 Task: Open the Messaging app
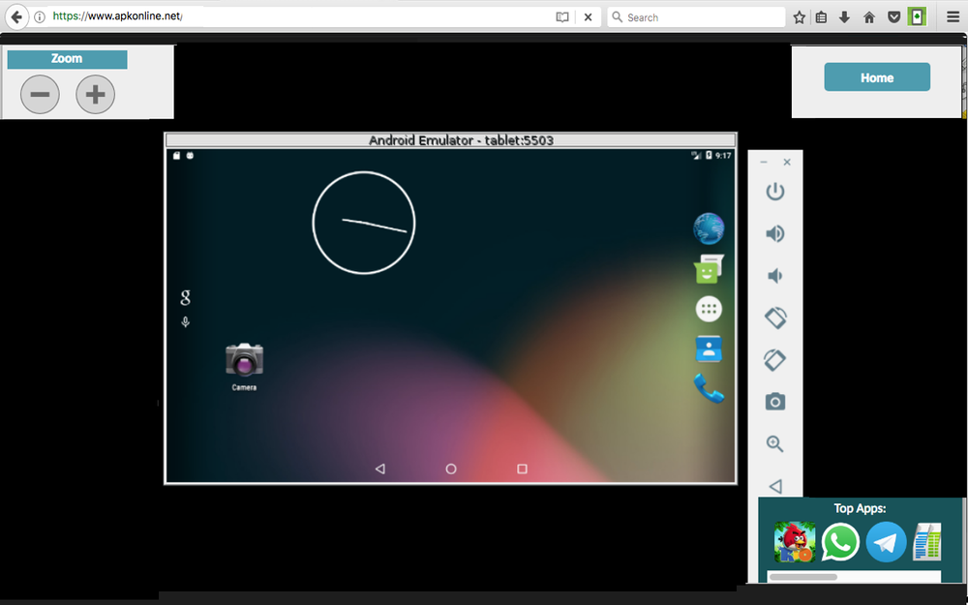pyautogui.click(x=708, y=269)
